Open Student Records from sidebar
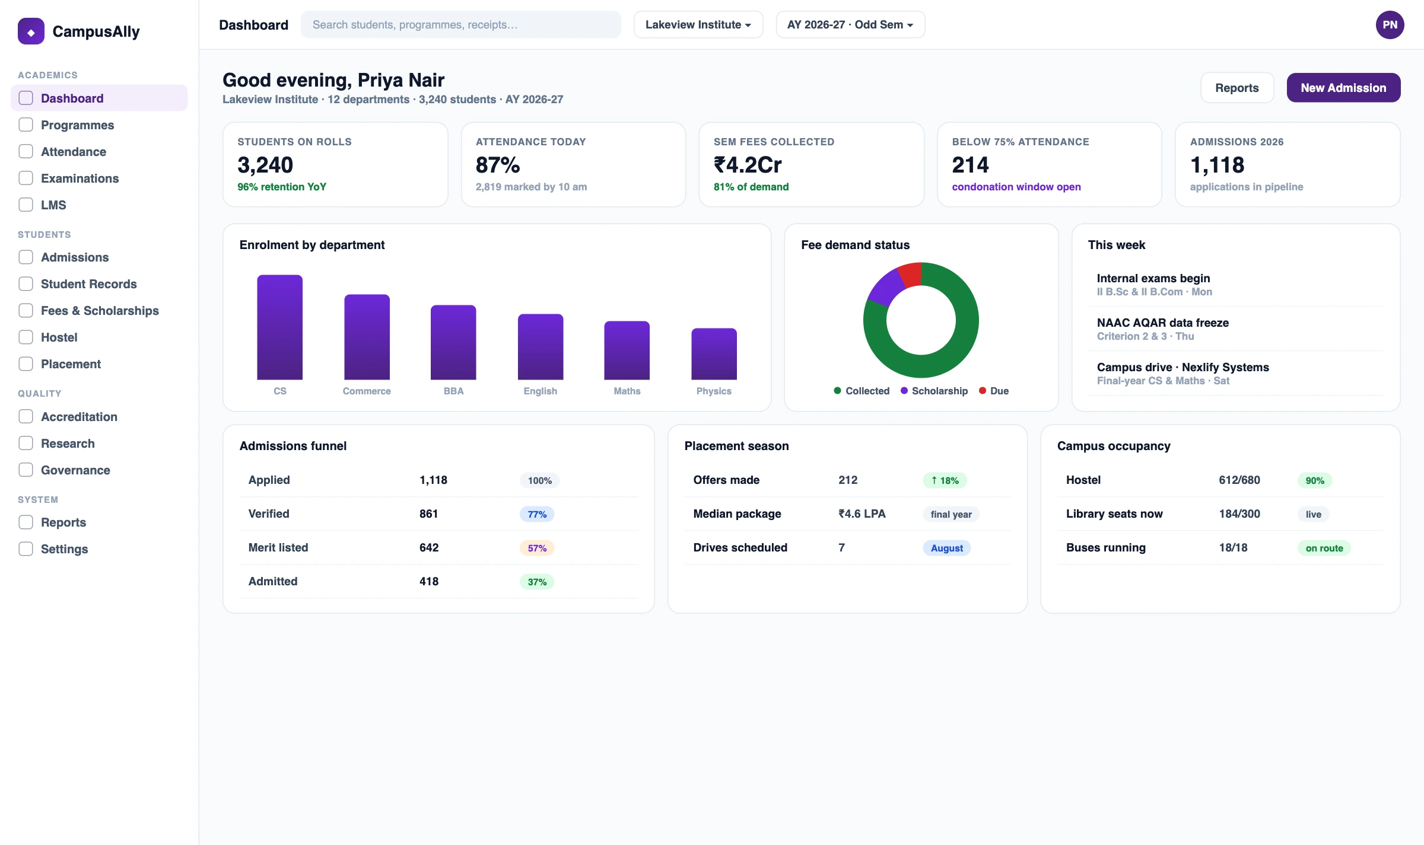The height and width of the screenshot is (845, 1424). pyautogui.click(x=99, y=283)
